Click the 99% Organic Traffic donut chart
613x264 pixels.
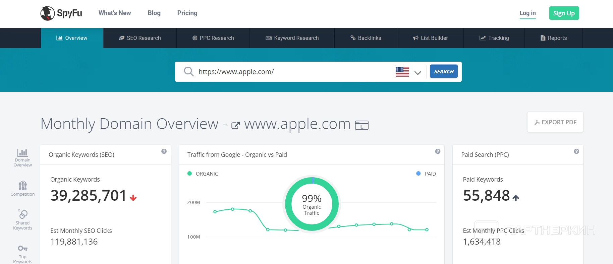click(312, 204)
